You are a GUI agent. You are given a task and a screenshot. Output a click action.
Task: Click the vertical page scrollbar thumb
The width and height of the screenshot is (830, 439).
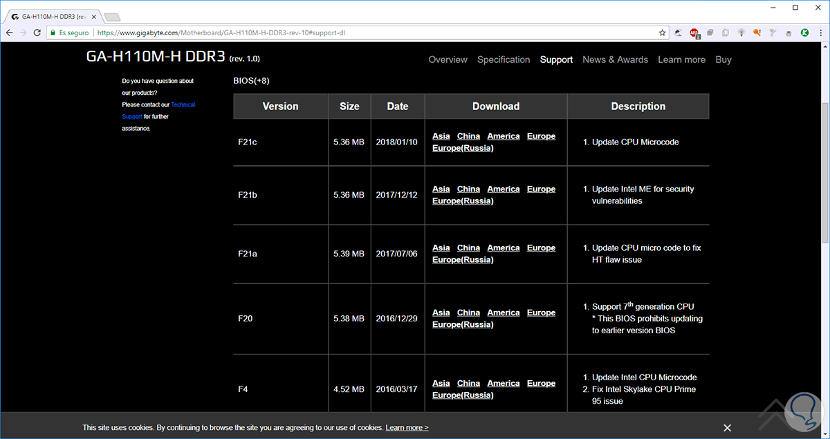click(824, 173)
